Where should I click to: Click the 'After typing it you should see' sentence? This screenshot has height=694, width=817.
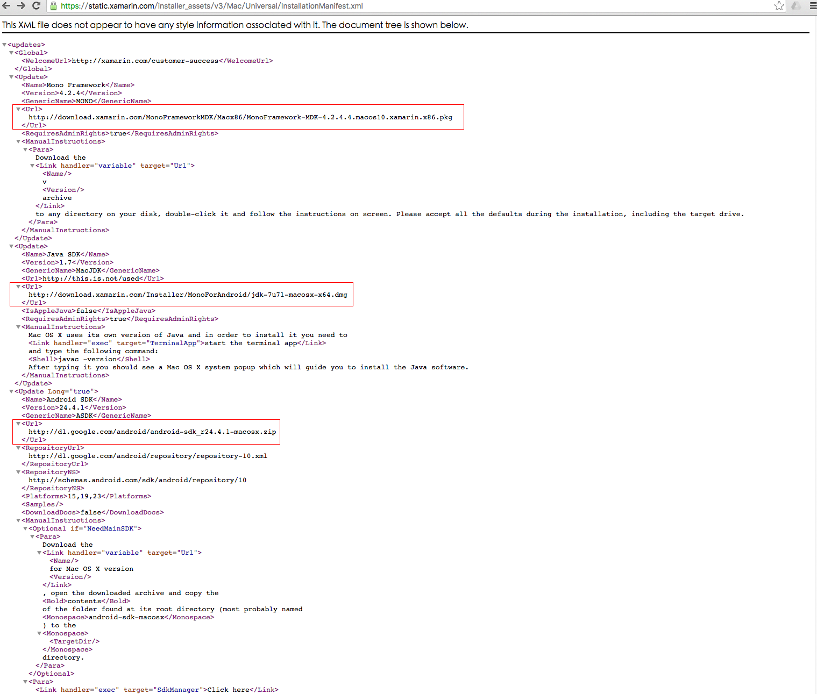(x=248, y=368)
